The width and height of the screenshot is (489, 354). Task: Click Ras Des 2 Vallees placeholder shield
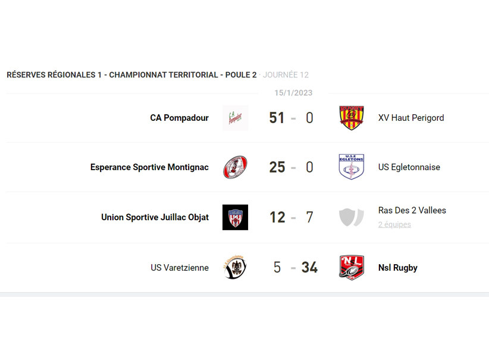(x=351, y=217)
